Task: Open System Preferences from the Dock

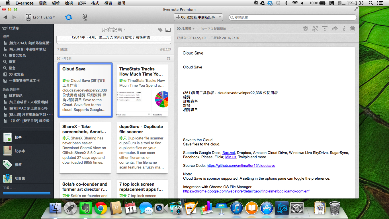Action: (x=297, y=208)
